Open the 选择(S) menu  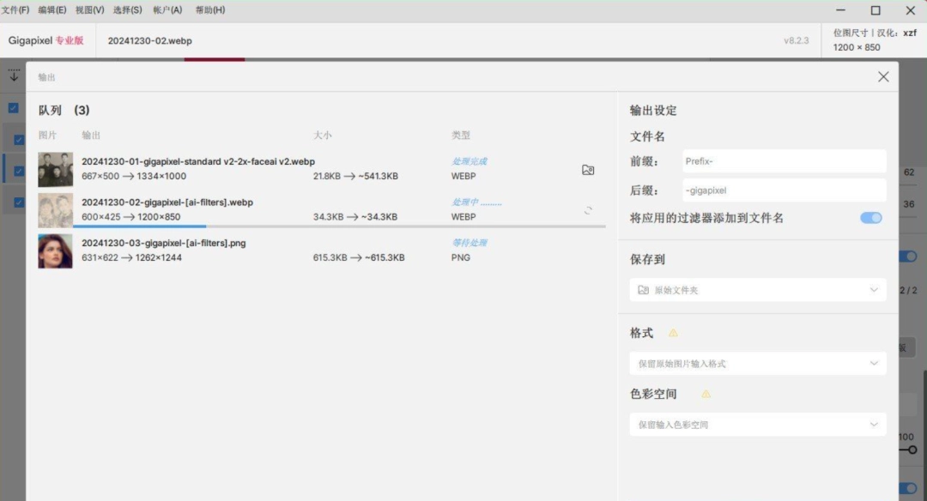[x=127, y=10]
